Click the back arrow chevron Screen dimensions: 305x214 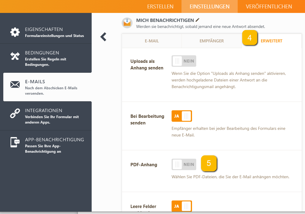103,37
